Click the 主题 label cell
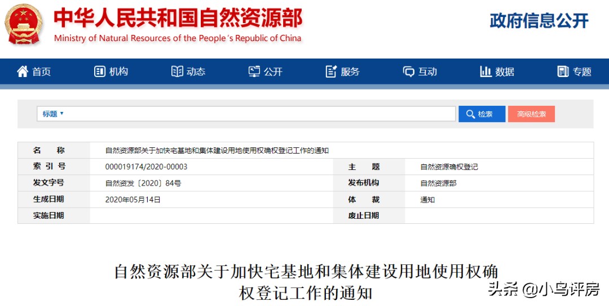Screen dimensions: 609x306 [x=369, y=166]
